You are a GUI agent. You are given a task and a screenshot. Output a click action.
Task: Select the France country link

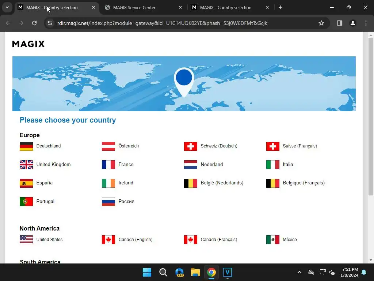(126, 165)
